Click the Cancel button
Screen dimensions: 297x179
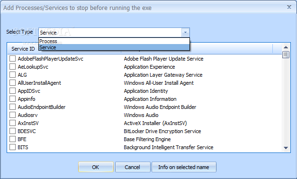pyautogui.click(x=133, y=167)
